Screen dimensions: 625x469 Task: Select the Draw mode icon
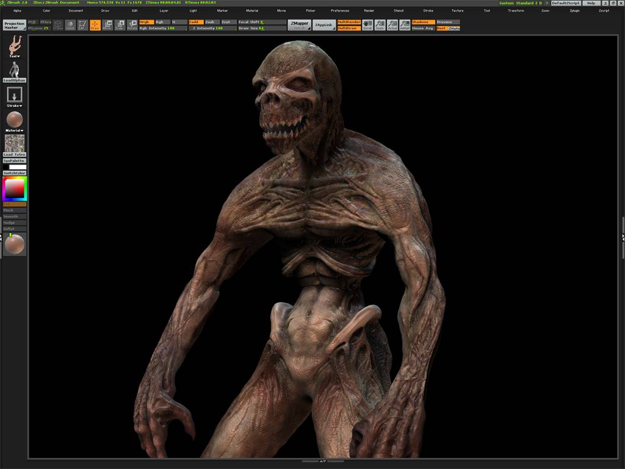click(x=95, y=25)
